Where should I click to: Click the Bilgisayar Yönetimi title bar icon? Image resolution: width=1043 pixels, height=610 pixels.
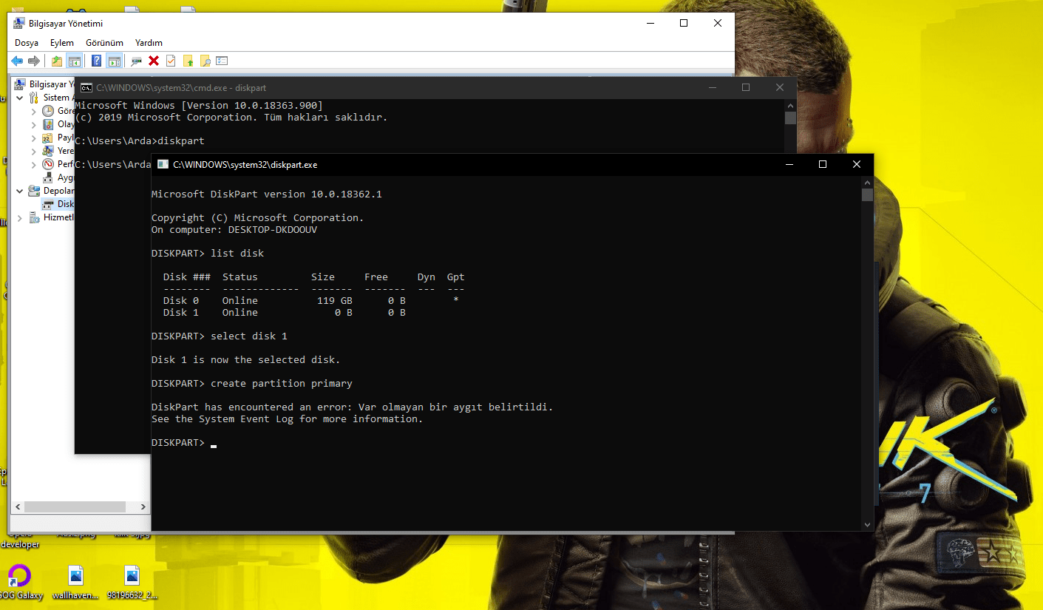pyautogui.click(x=19, y=23)
